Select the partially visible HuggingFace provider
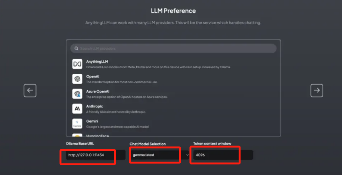This screenshot has width=342, height=175. tap(97, 135)
